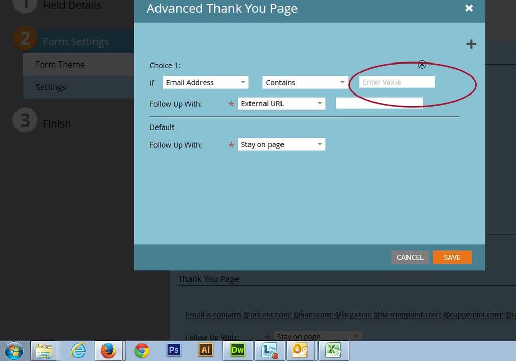
Task: Open Outlook from the taskbar
Action: click(301, 351)
